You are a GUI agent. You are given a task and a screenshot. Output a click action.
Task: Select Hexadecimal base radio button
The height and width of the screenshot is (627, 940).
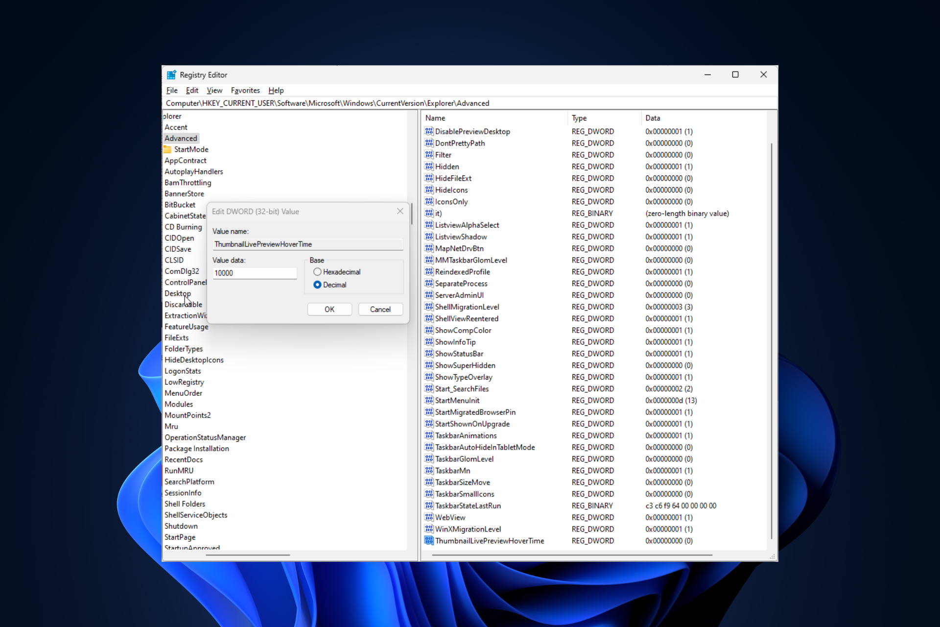point(318,271)
